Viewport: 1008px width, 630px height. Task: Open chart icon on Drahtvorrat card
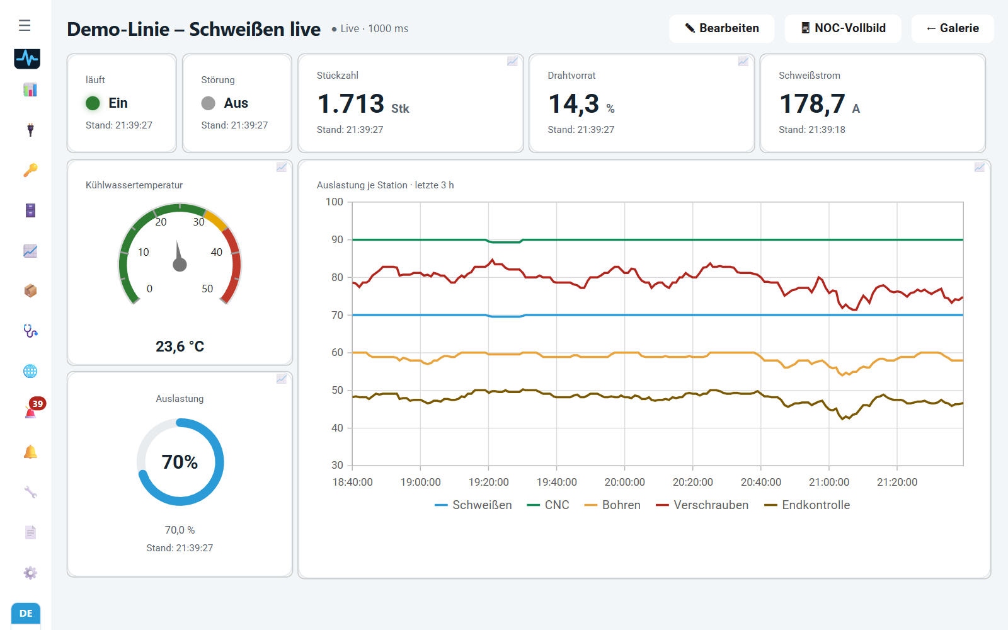point(743,62)
